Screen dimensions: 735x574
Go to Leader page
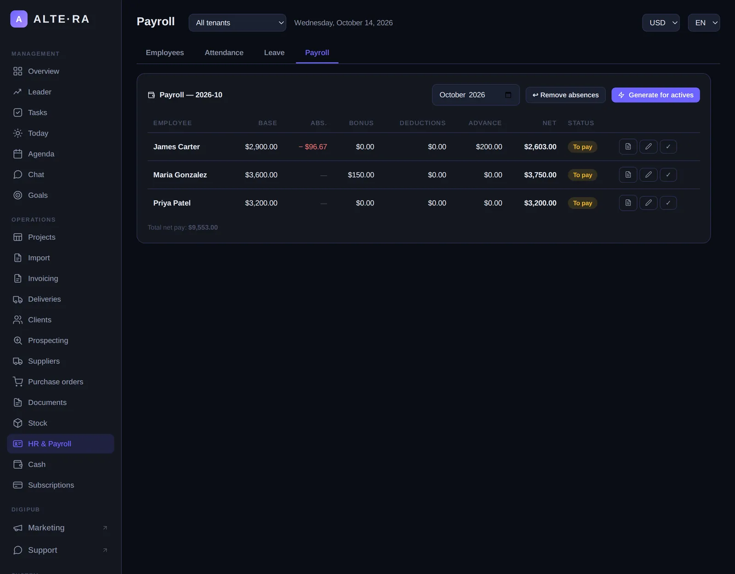coord(61,92)
